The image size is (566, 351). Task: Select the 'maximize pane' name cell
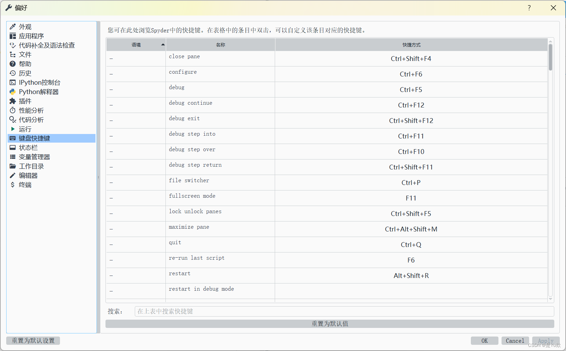(x=220, y=229)
